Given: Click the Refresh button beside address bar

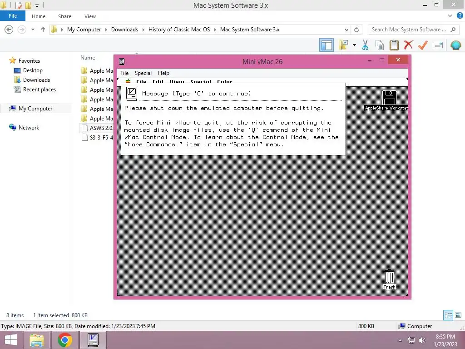Looking at the screenshot, I should point(356,30).
